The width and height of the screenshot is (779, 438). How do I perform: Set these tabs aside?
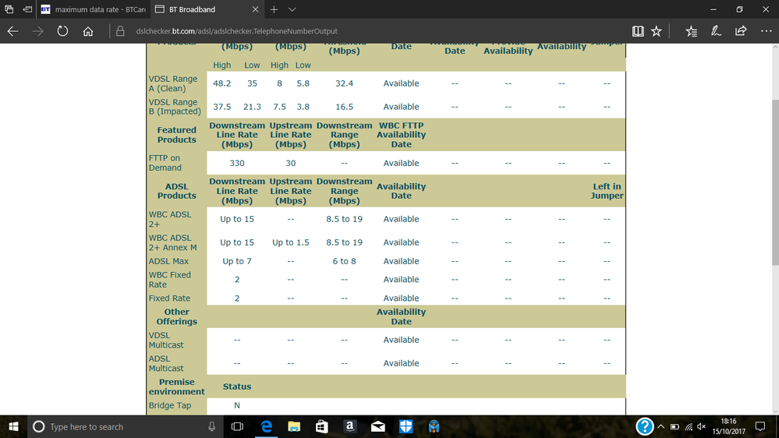(x=27, y=9)
